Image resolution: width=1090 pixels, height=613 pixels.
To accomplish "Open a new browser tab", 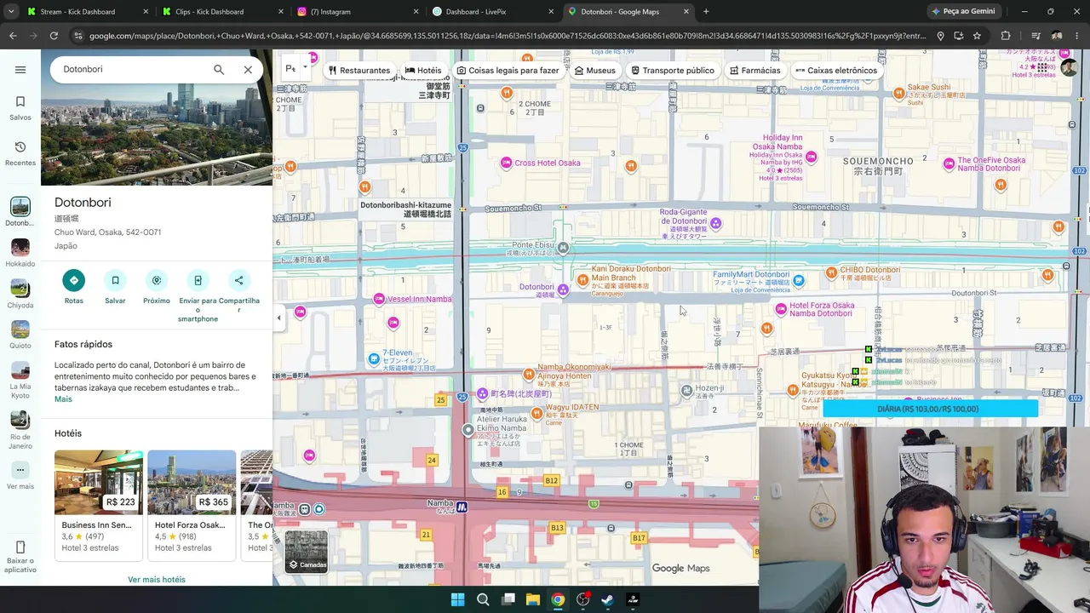I will click(x=706, y=12).
